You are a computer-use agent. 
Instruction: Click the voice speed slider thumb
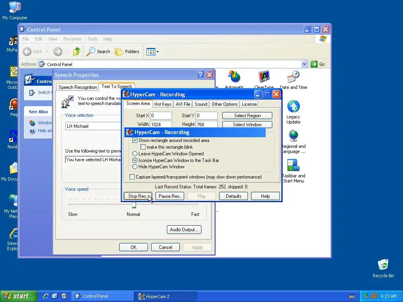pos(134,205)
